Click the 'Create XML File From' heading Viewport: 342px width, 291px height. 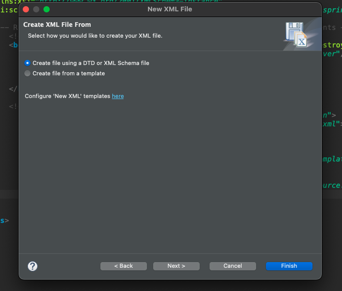click(x=57, y=25)
